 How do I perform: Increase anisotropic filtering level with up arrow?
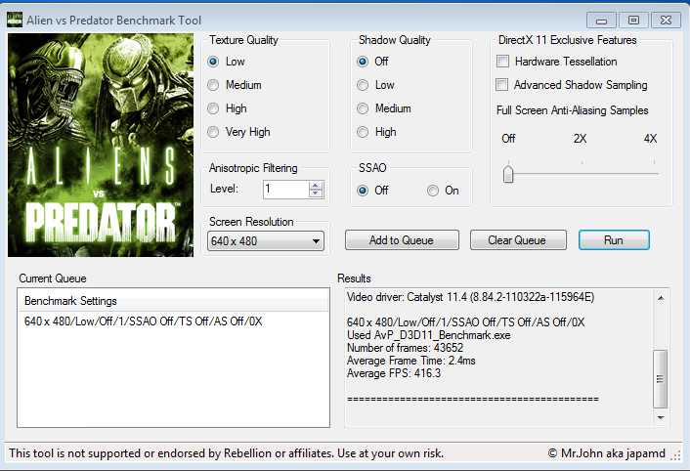coord(315,186)
